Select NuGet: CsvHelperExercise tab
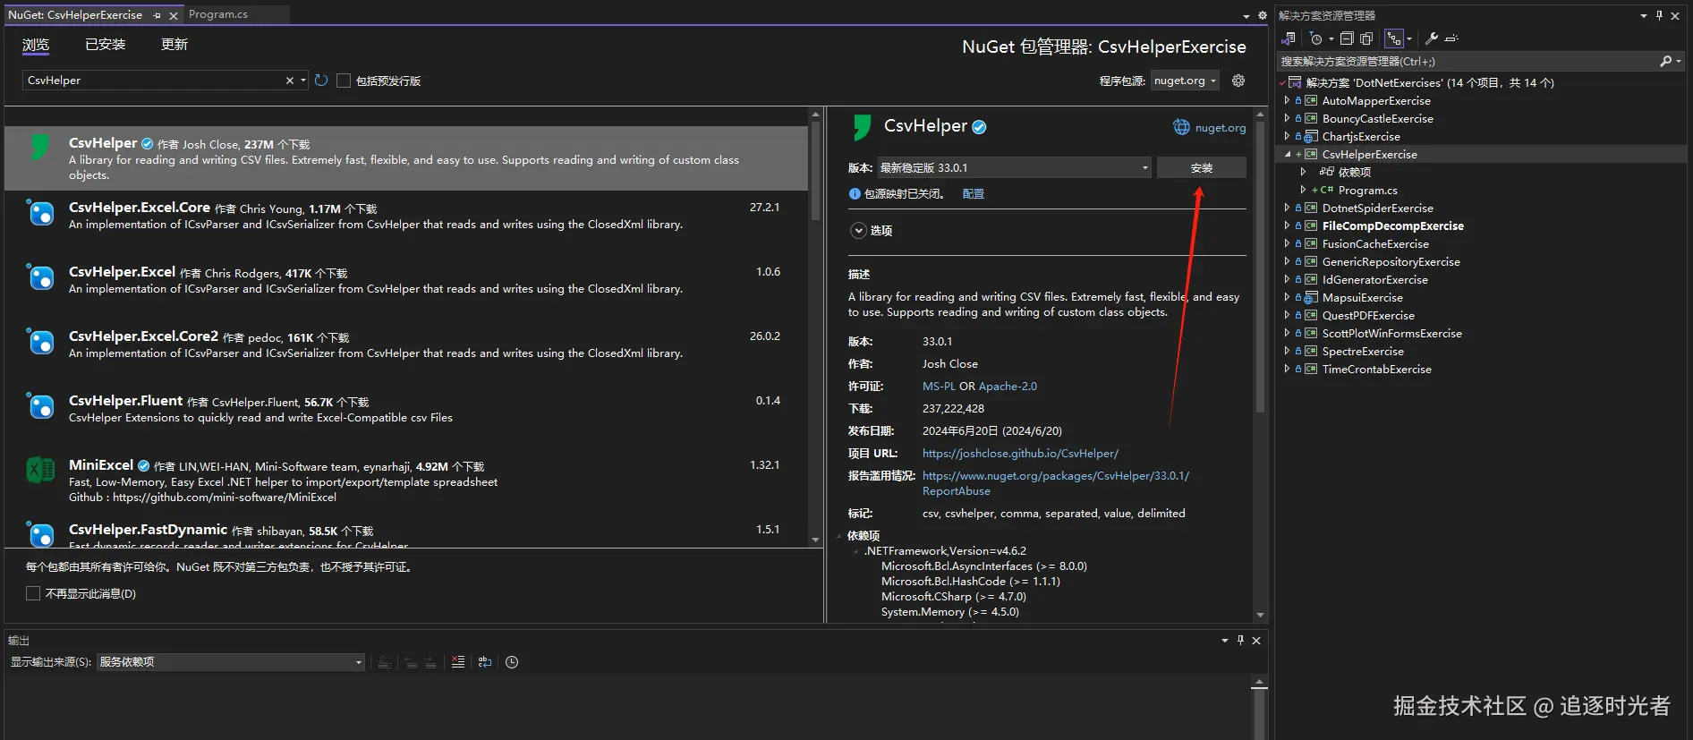1693x740 pixels. 75,15
